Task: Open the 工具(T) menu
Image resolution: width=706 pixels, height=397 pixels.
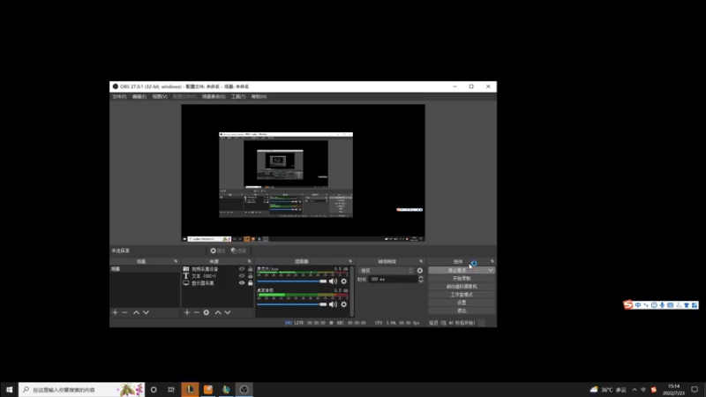Action: (238, 97)
